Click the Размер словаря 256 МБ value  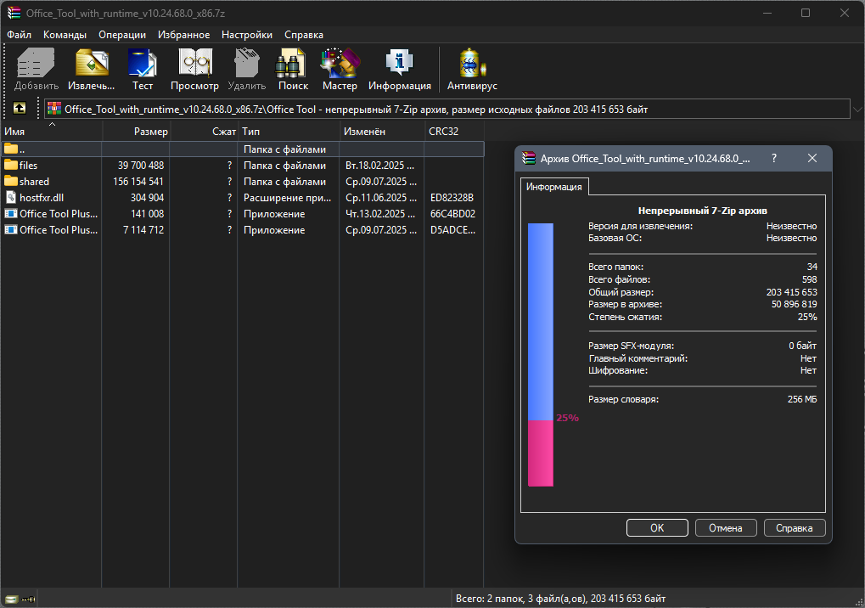802,399
